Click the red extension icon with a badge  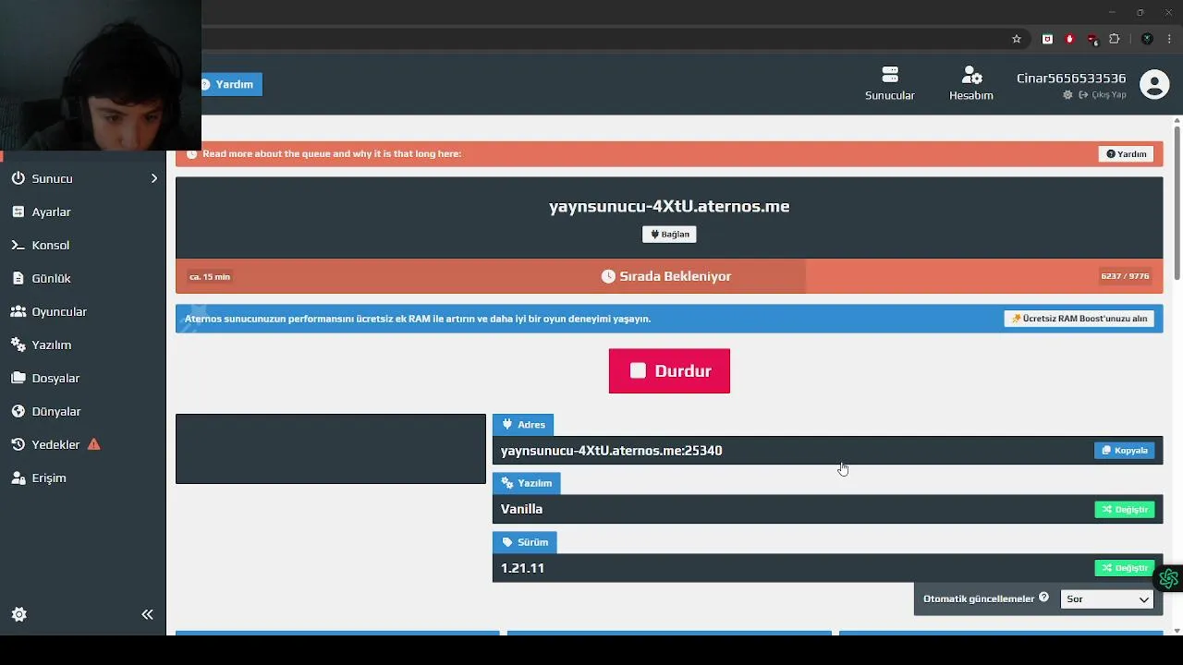click(x=1092, y=39)
